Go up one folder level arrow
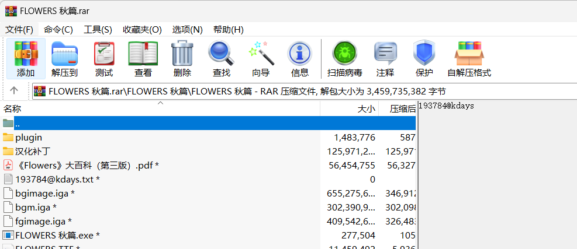This screenshot has width=577, height=249. (15, 91)
